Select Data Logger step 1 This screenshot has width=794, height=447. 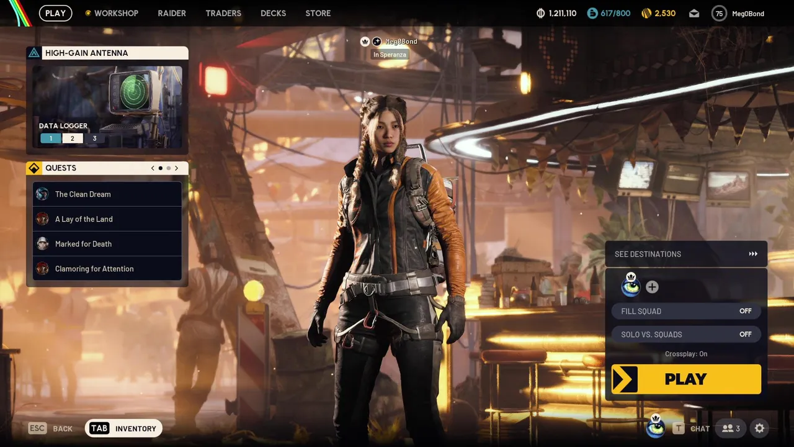(x=51, y=138)
